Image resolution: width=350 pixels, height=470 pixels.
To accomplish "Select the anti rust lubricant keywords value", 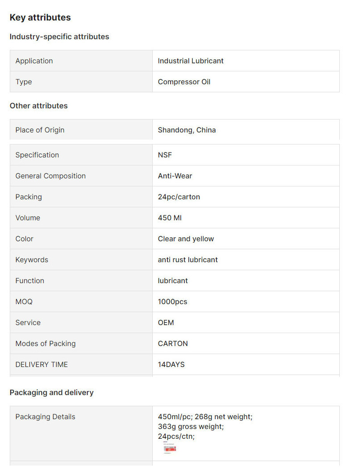I will click(188, 260).
